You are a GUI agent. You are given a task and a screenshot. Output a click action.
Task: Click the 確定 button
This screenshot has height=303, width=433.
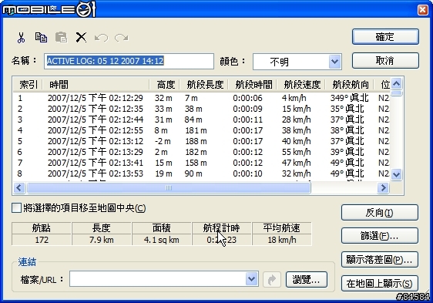pyautogui.click(x=385, y=36)
